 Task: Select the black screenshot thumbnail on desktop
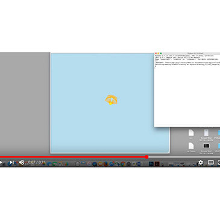[206, 146]
